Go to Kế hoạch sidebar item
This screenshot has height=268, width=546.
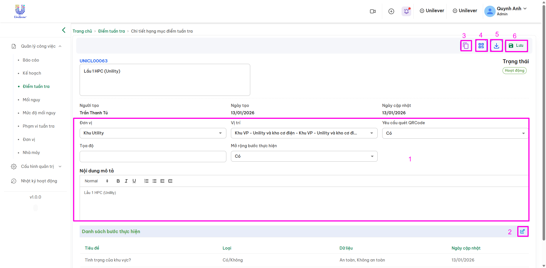[x=32, y=73]
